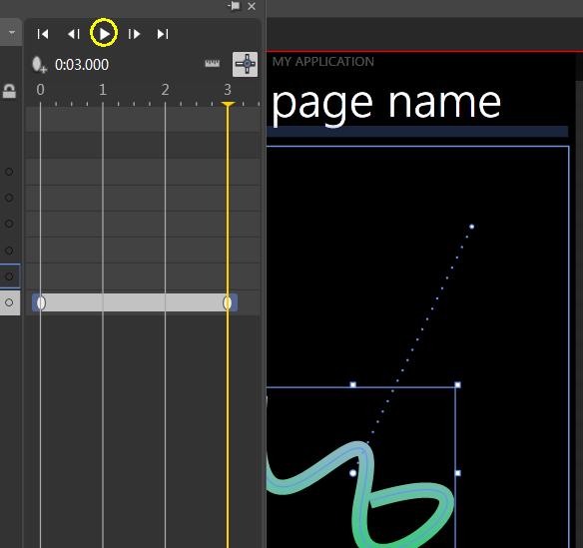583x548 pixels.
Task: Go to first frame of storyboard
Action: point(43,34)
